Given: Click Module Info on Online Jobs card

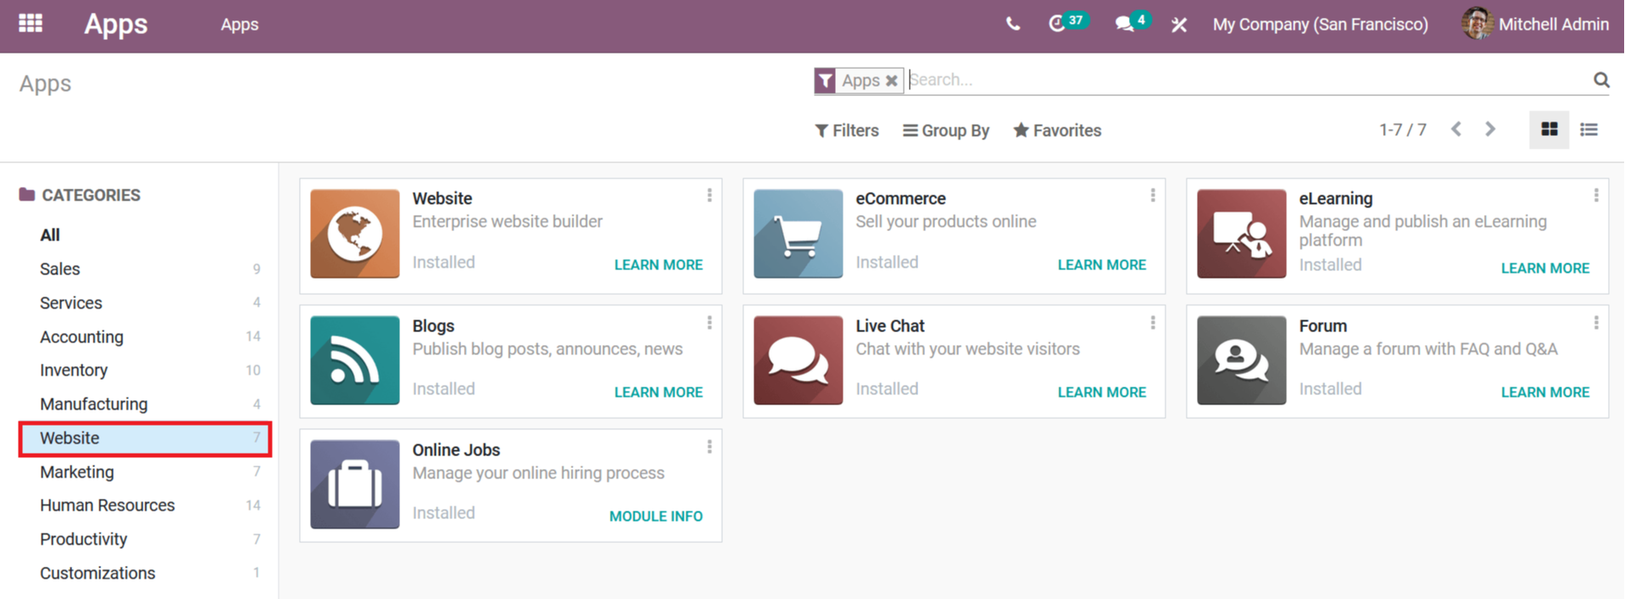Looking at the screenshot, I should [656, 517].
